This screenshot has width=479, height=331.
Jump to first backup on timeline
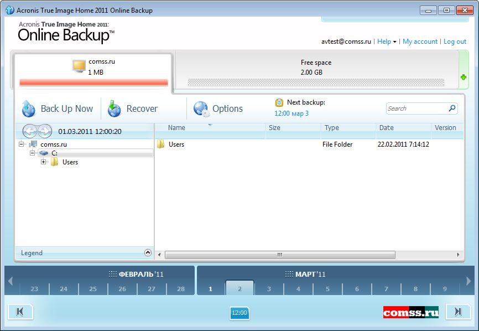(20, 312)
